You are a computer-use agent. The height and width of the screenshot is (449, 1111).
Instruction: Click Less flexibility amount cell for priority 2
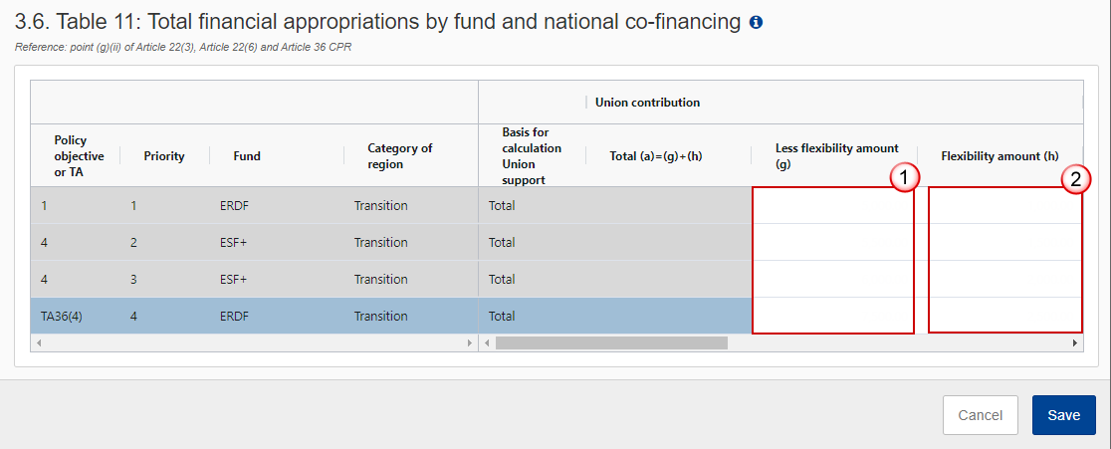coord(833,242)
